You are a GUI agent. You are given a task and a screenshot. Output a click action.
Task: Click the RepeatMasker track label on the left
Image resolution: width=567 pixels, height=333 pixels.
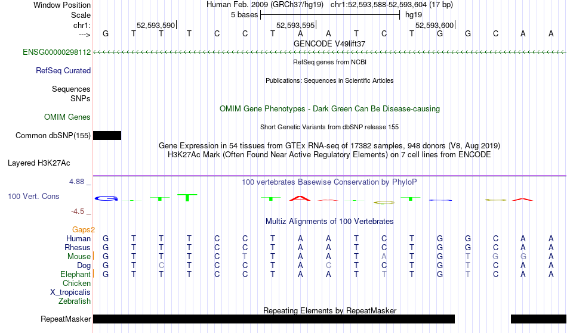(66, 319)
